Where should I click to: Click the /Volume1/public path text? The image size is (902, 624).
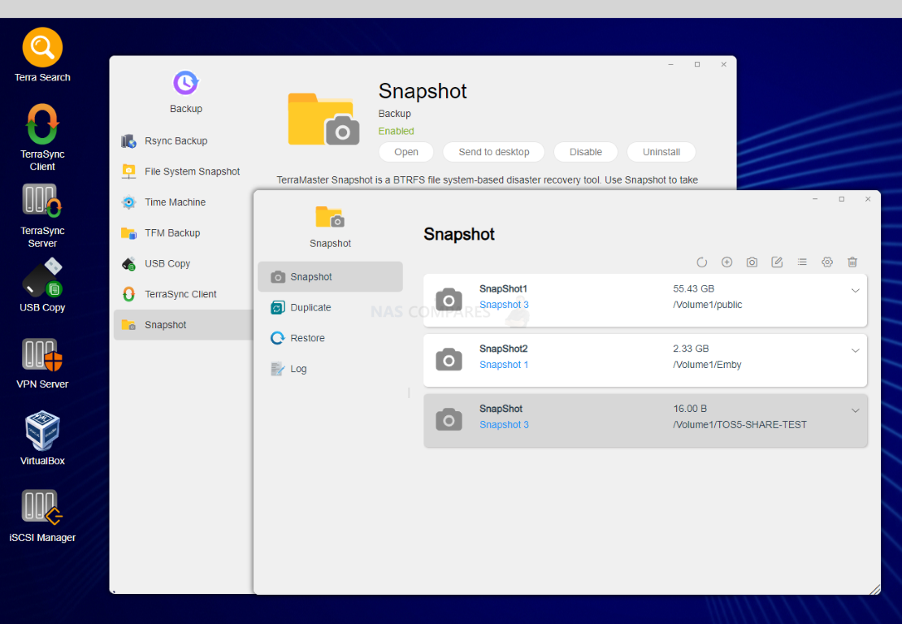click(708, 305)
